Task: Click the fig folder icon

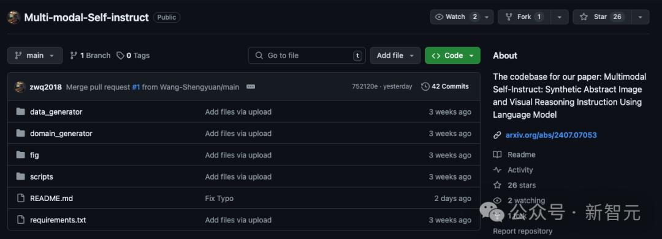Action: [20, 155]
